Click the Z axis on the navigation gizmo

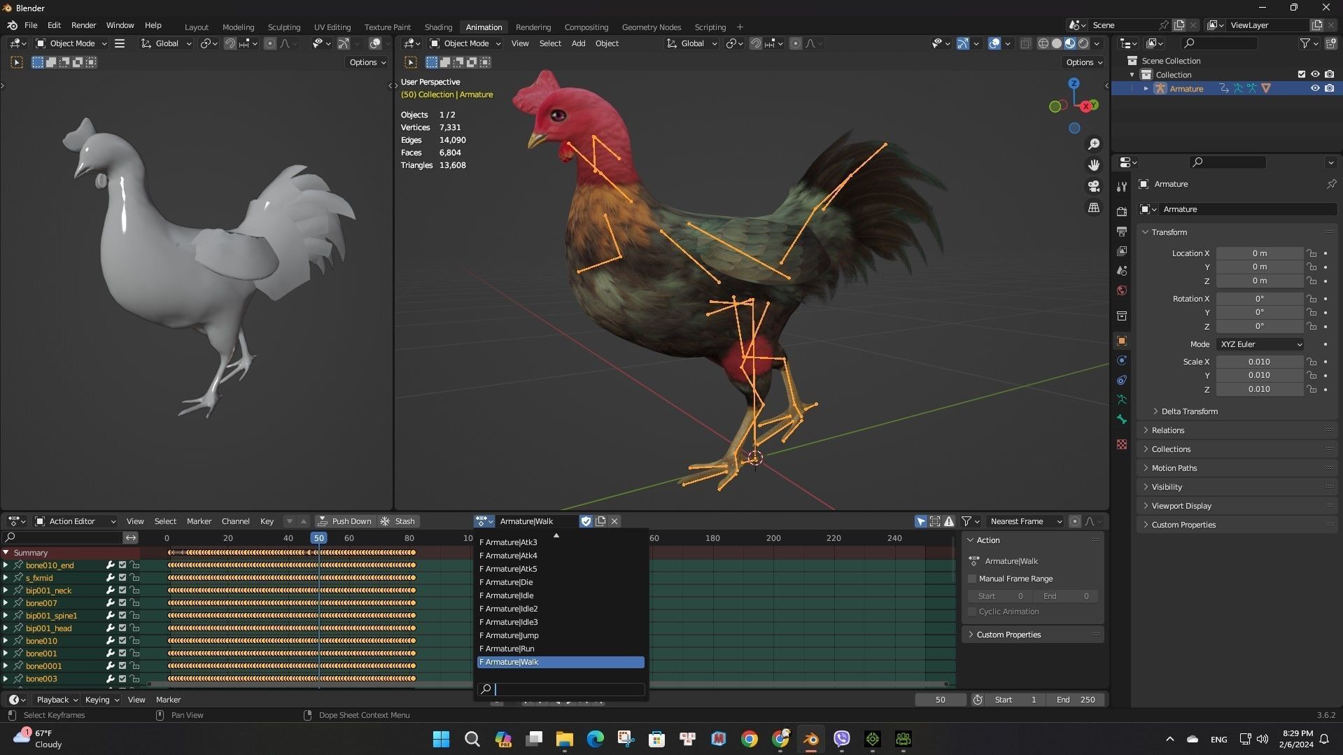[1074, 83]
